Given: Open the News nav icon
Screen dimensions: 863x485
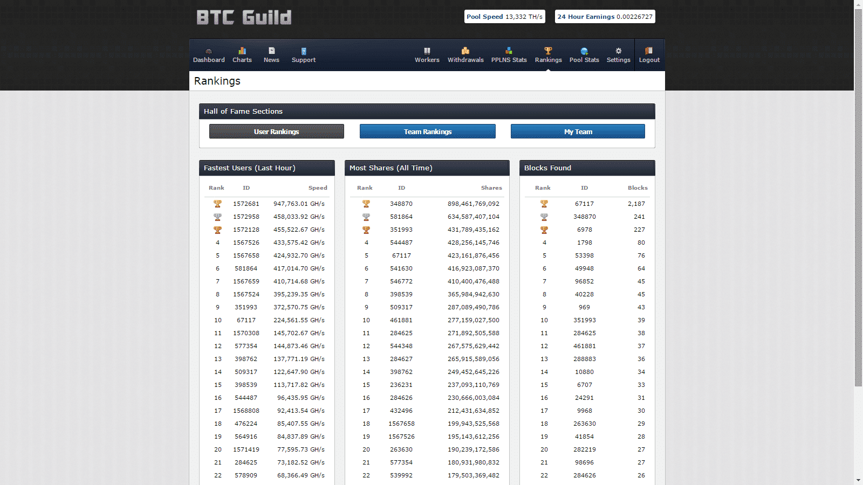Looking at the screenshot, I should [271, 51].
